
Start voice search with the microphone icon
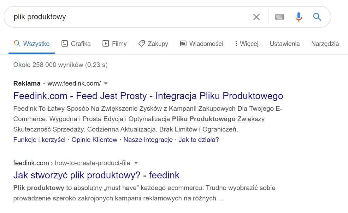pos(299,17)
